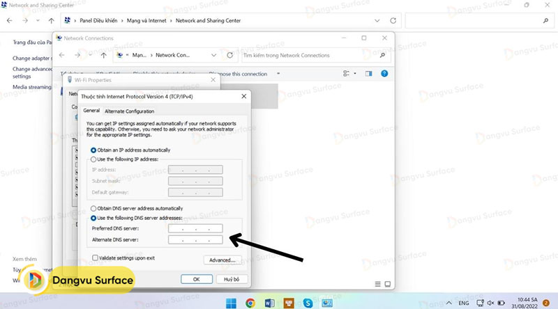Show hidden system tray icons

coord(449,303)
